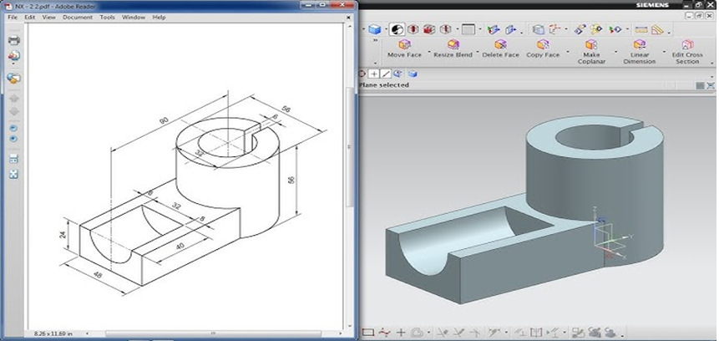This screenshot has height=341, width=719.
Task: Open the File menu in Adobe Reader
Action: (13, 17)
